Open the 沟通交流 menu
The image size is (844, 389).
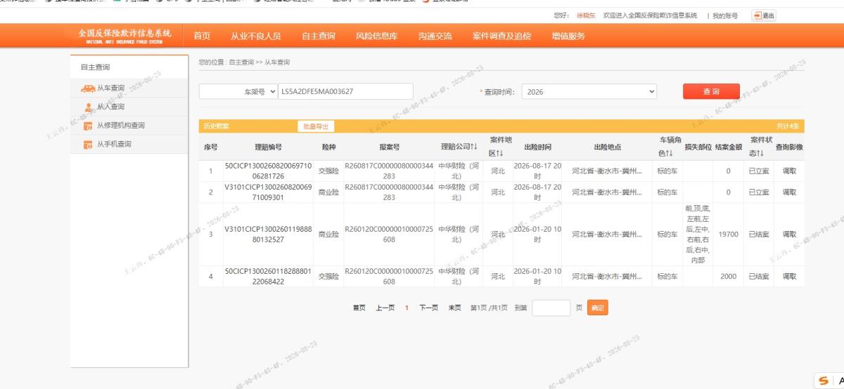[x=435, y=37]
